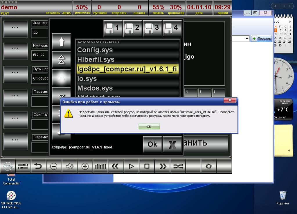Select floppy disk slot 3

(152, 28)
